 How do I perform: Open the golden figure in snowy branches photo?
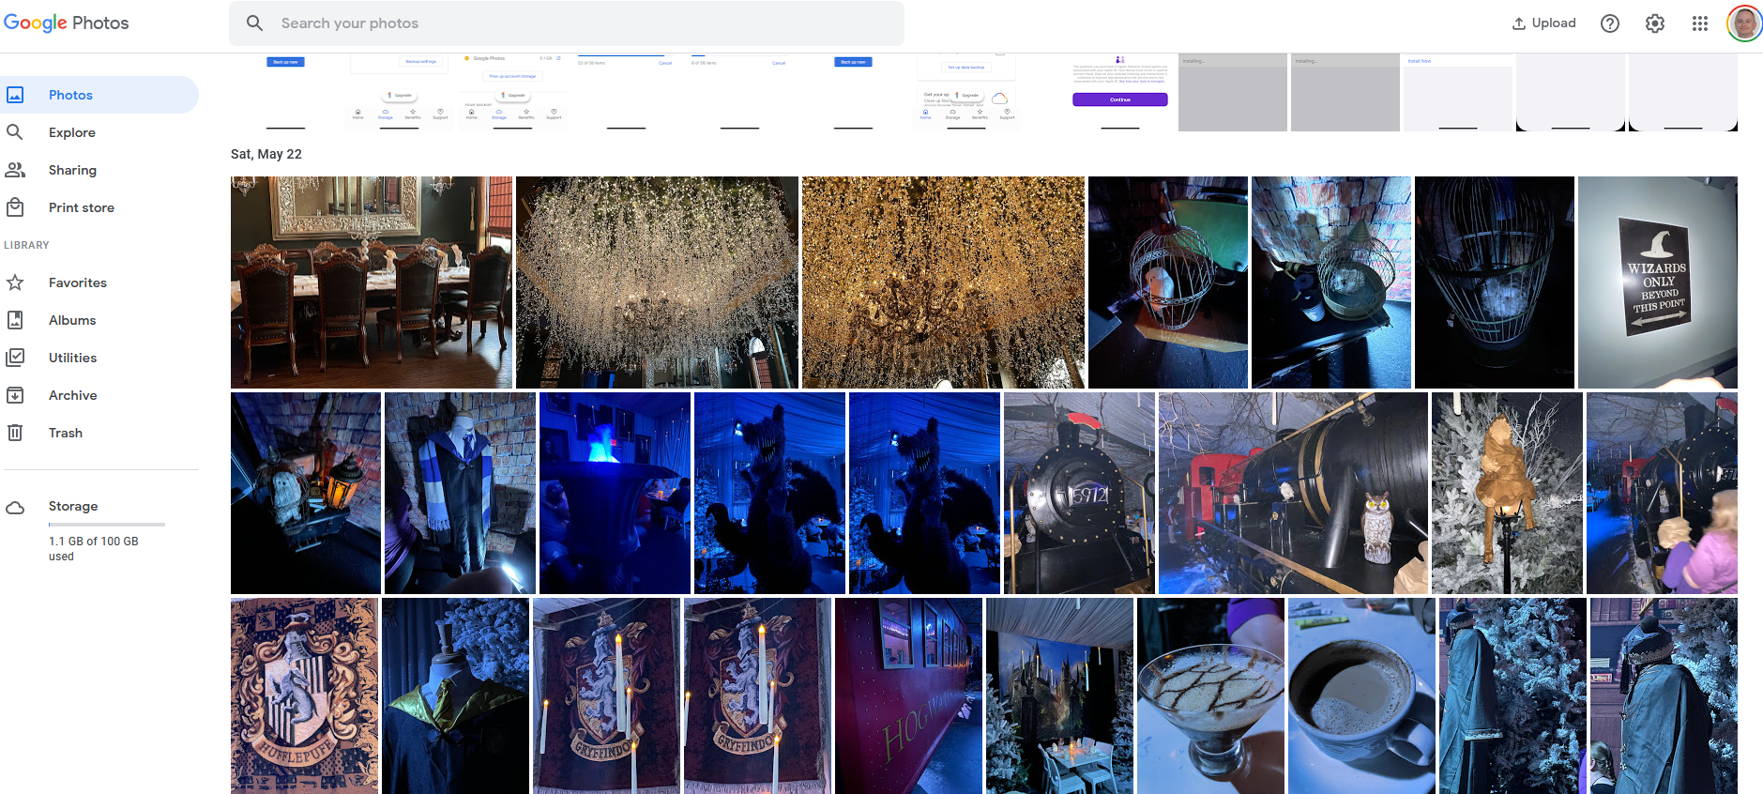pyautogui.click(x=1507, y=493)
